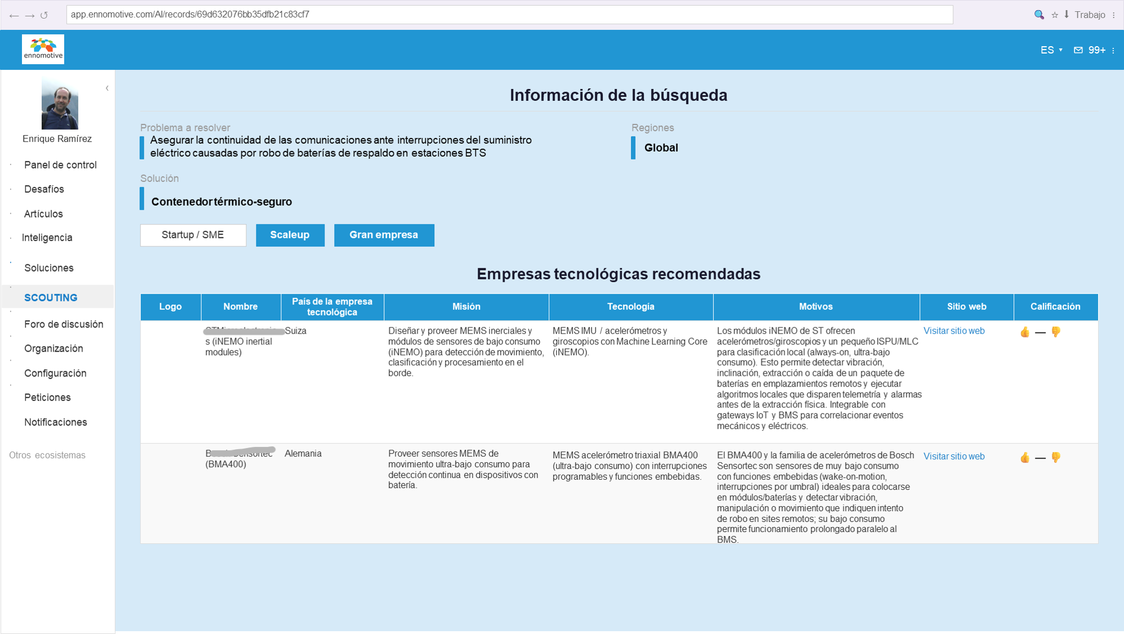Click the address bar URL
The width and height of the screenshot is (1124, 634).
point(509,15)
